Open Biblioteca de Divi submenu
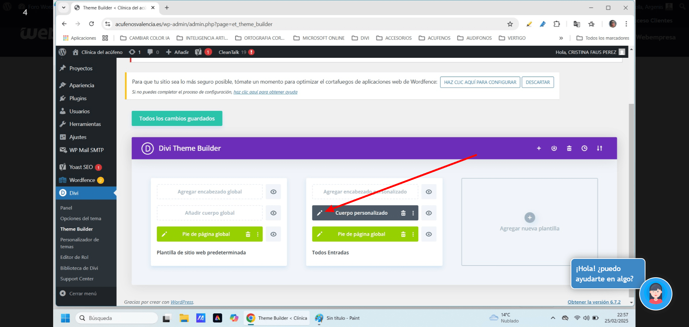 [79, 268]
